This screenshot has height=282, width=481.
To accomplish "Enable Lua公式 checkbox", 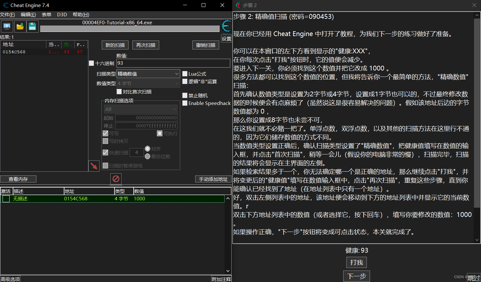I will pyautogui.click(x=185, y=74).
